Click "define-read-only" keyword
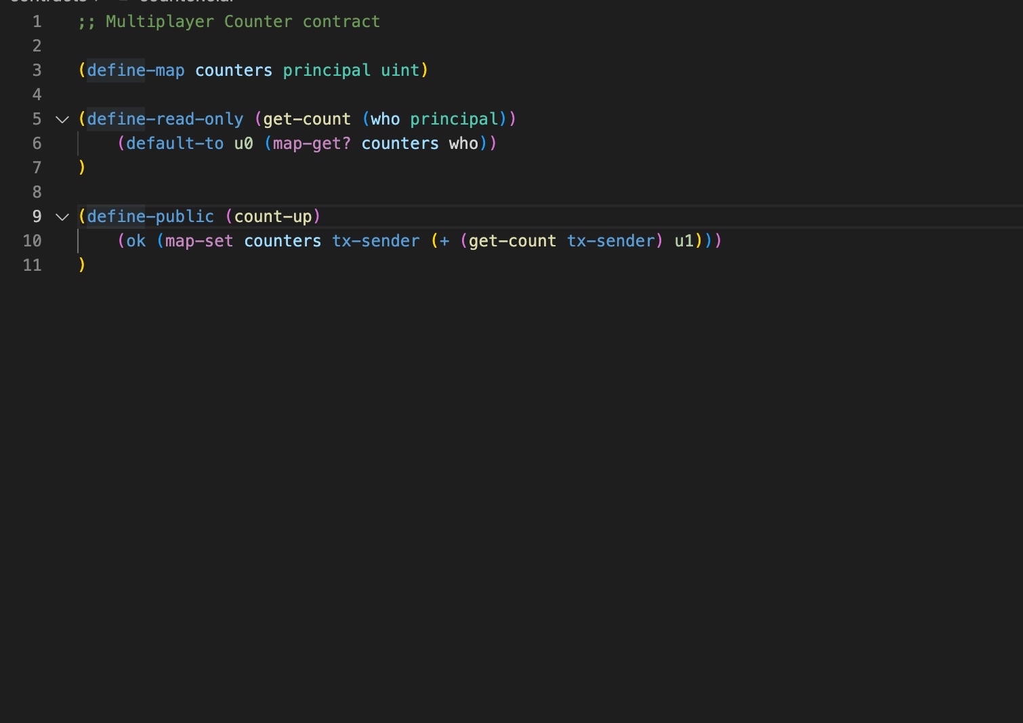Screen dimensions: 1023x723 click(x=165, y=119)
